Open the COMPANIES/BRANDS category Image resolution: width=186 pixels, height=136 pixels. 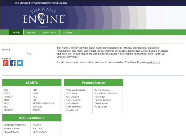(15, 125)
